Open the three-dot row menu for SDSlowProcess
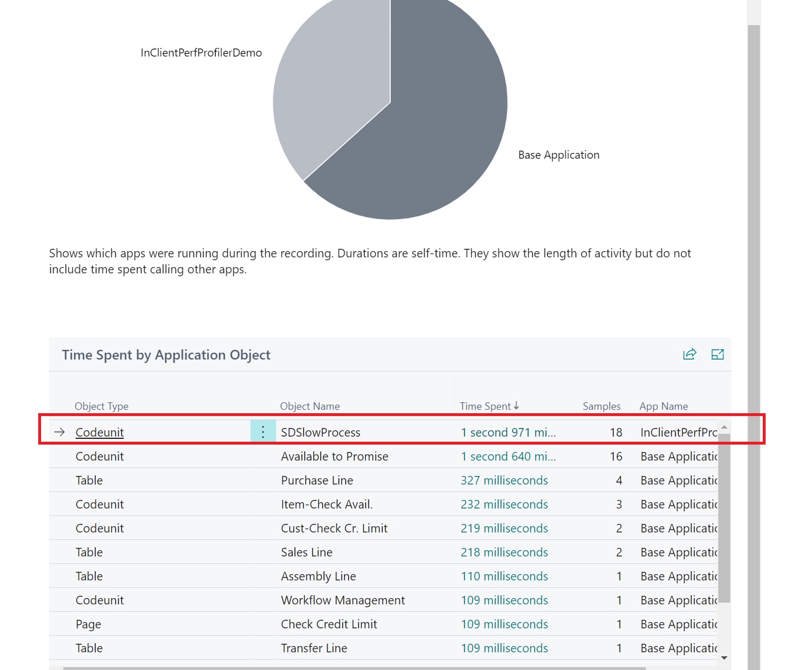 tap(263, 432)
